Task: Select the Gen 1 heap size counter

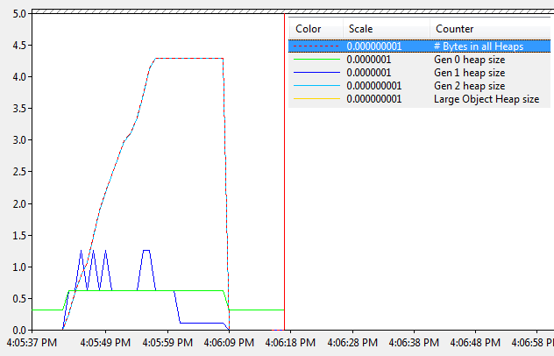Action: pos(469,73)
